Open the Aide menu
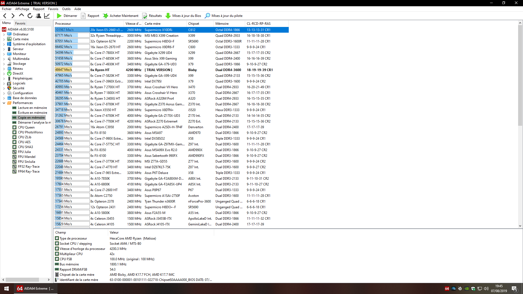Image resolution: width=523 pixels, height=294 pixels. tap(78, 9)
